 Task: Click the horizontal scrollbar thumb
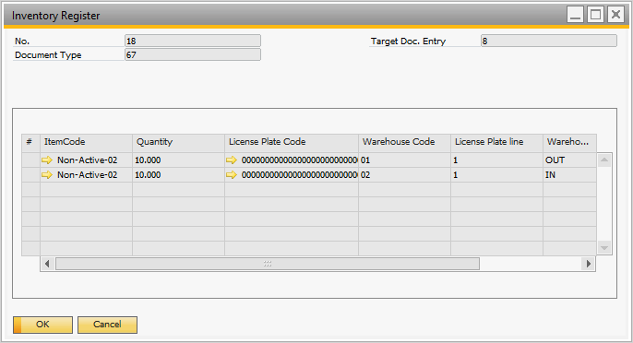click(268, 264)
